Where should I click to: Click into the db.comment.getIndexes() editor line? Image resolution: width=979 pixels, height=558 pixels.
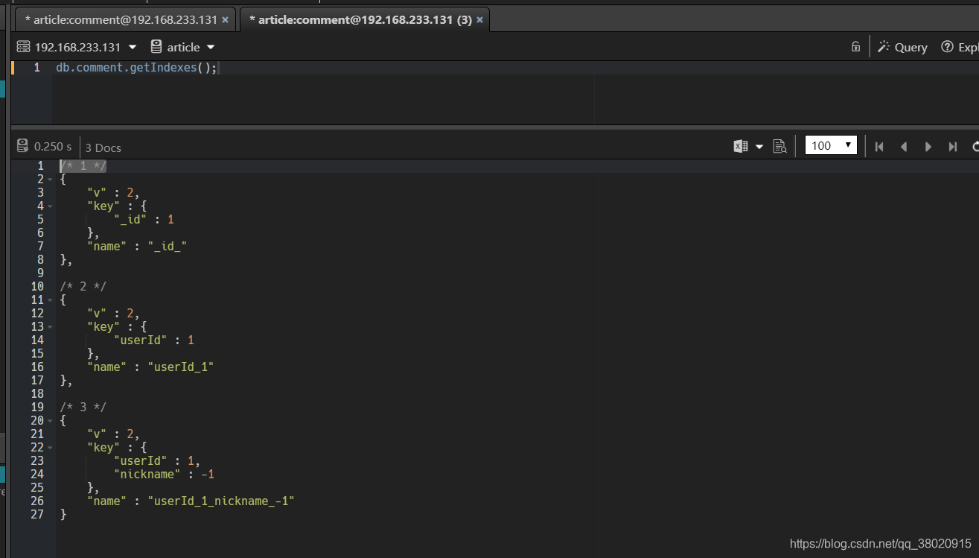[x=136, y=68]
